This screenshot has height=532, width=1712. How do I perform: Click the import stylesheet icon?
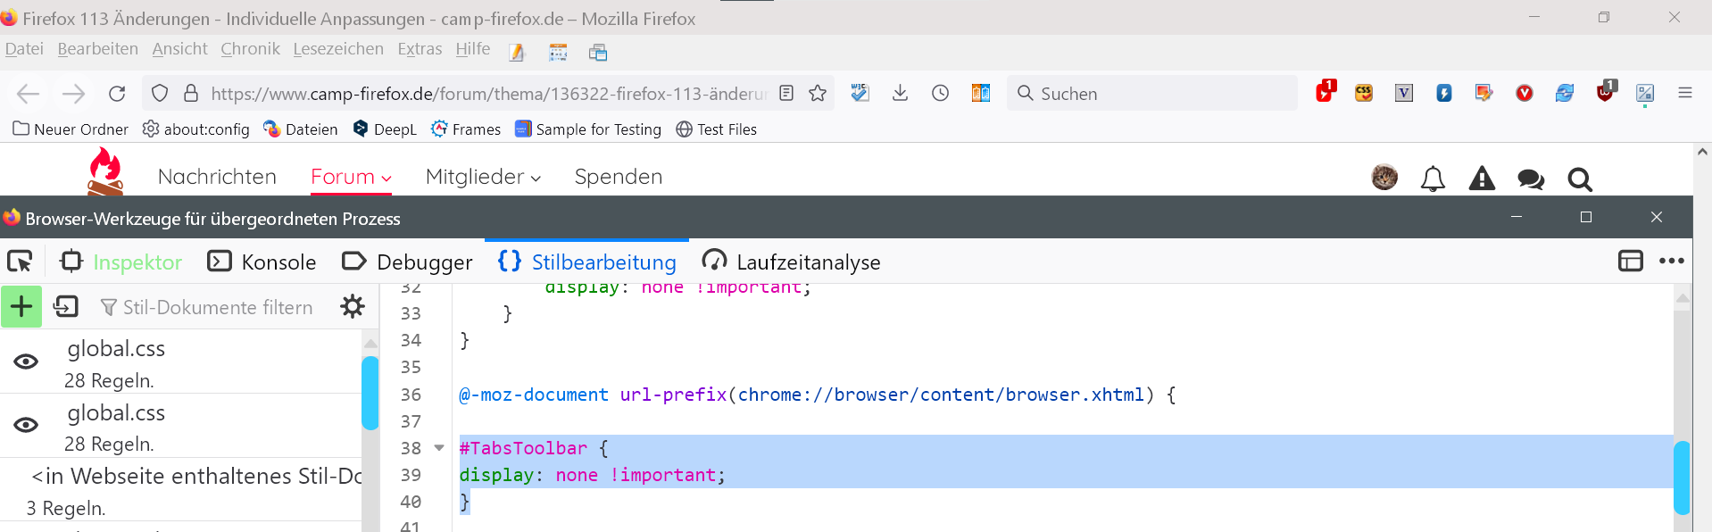pos(66,307)
